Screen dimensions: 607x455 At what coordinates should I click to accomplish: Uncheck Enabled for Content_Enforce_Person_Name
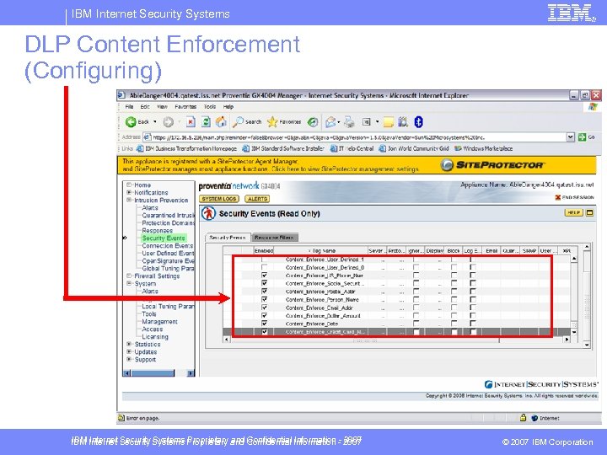coord(265,299)
